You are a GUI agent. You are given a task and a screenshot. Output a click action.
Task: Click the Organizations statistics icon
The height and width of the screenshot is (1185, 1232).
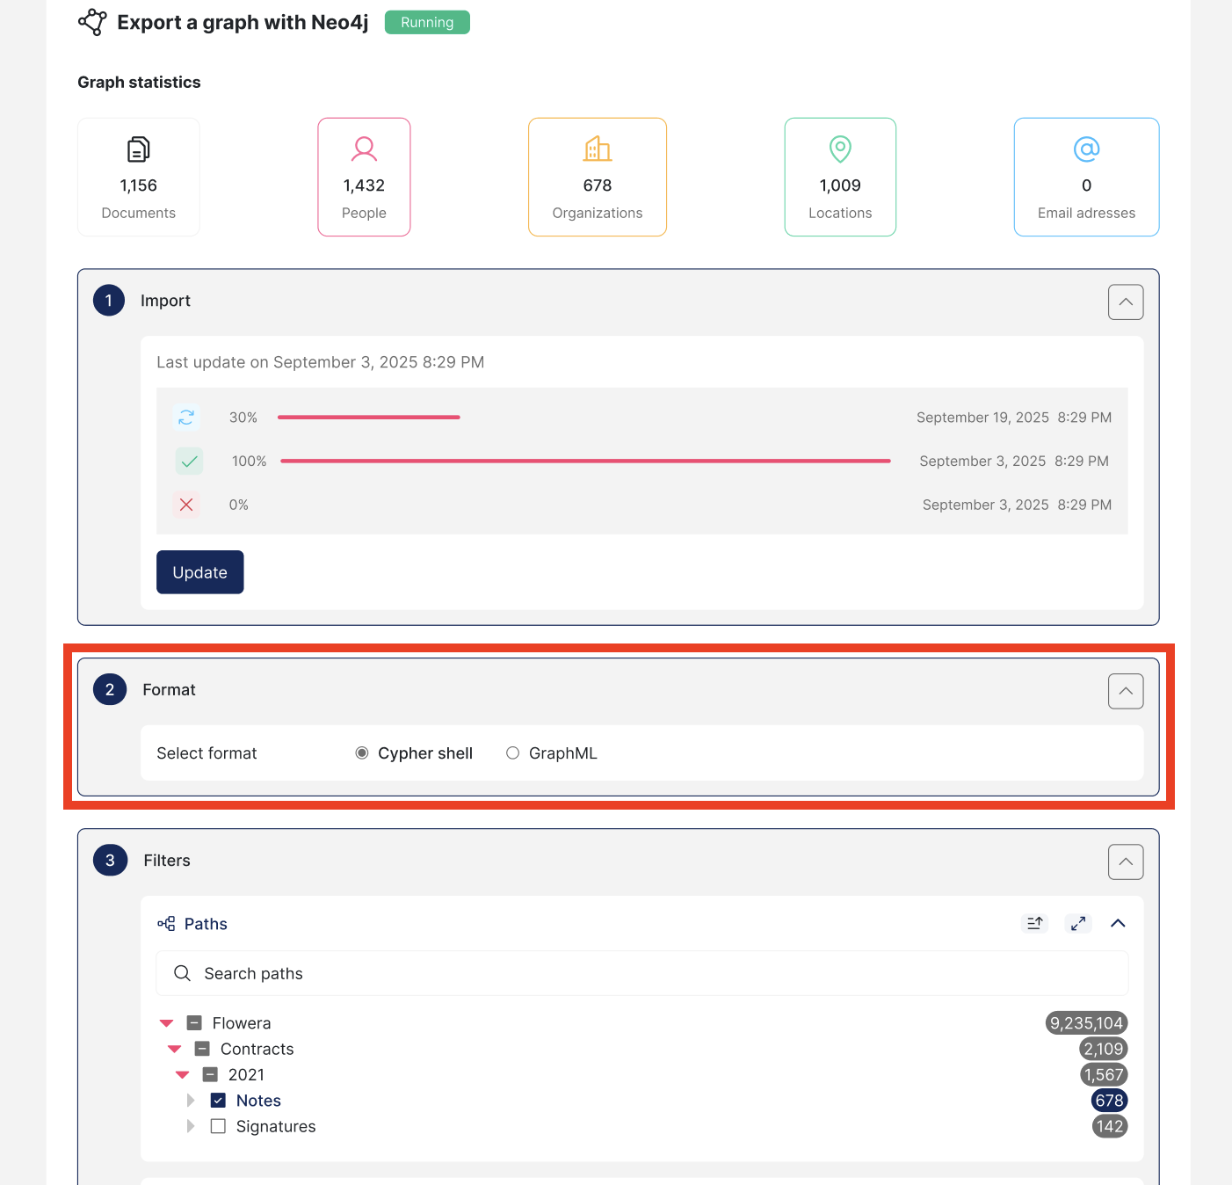tap(598, 149)
